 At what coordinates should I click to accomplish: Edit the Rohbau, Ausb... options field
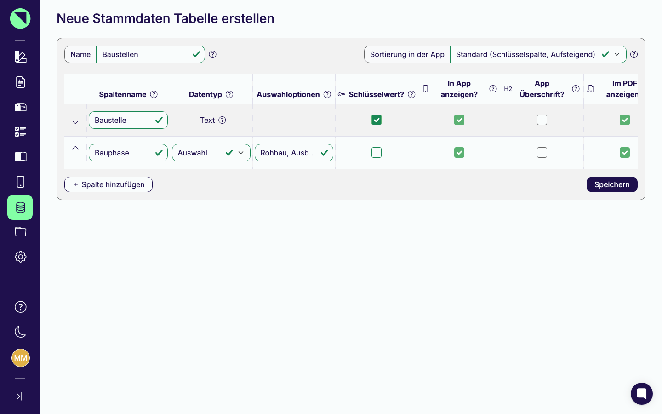294,153
